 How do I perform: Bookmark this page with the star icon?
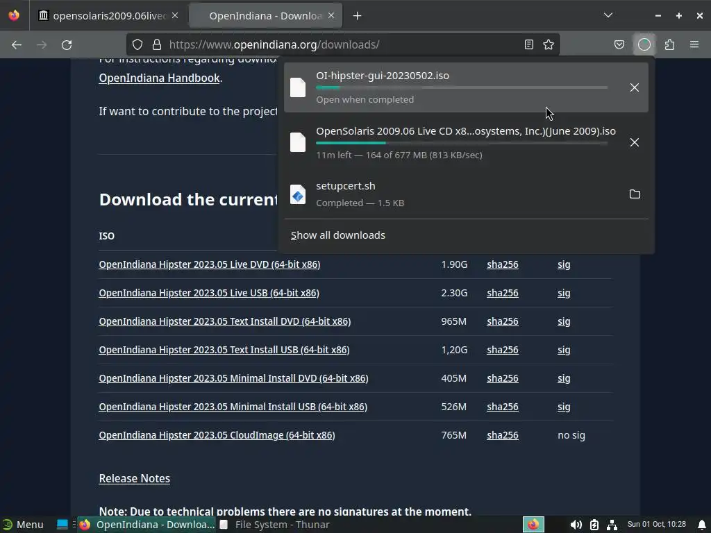[549, 44]
